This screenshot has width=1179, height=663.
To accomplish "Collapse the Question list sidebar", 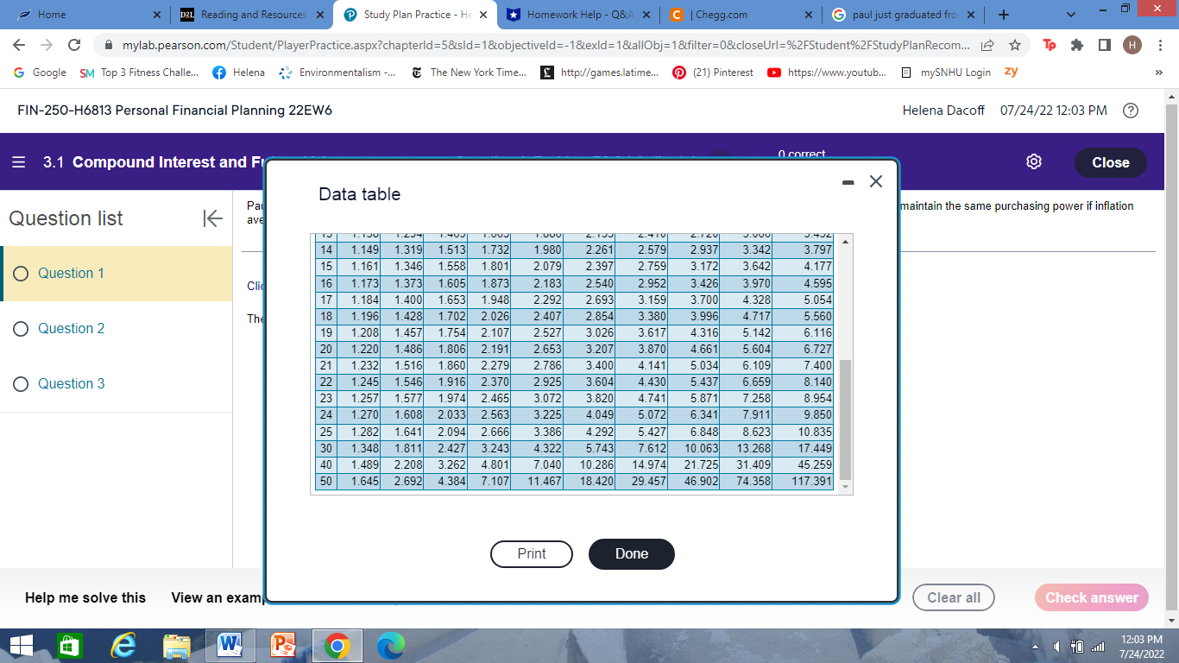I will pos(212,218).
